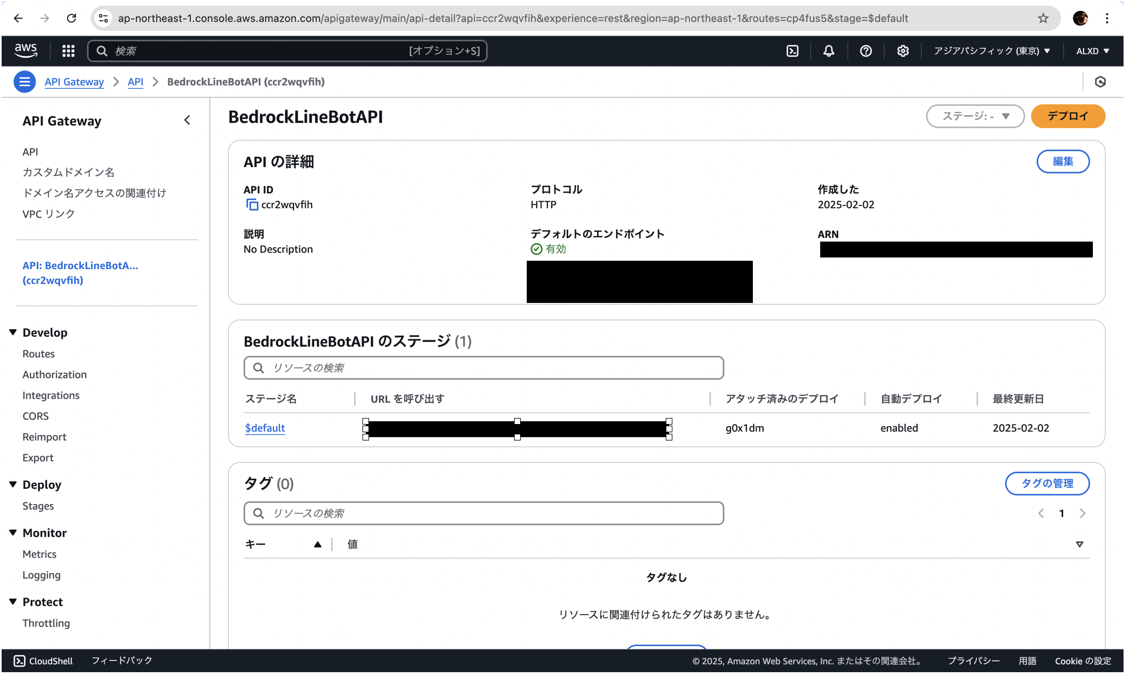Open the AWS services grid menu
The height and width of the screenshot is (676, 1129).
68,50
